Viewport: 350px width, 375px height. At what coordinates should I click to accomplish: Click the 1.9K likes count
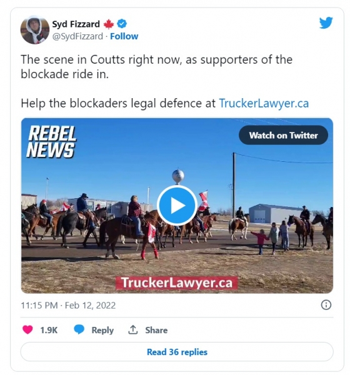pos(49,330)
